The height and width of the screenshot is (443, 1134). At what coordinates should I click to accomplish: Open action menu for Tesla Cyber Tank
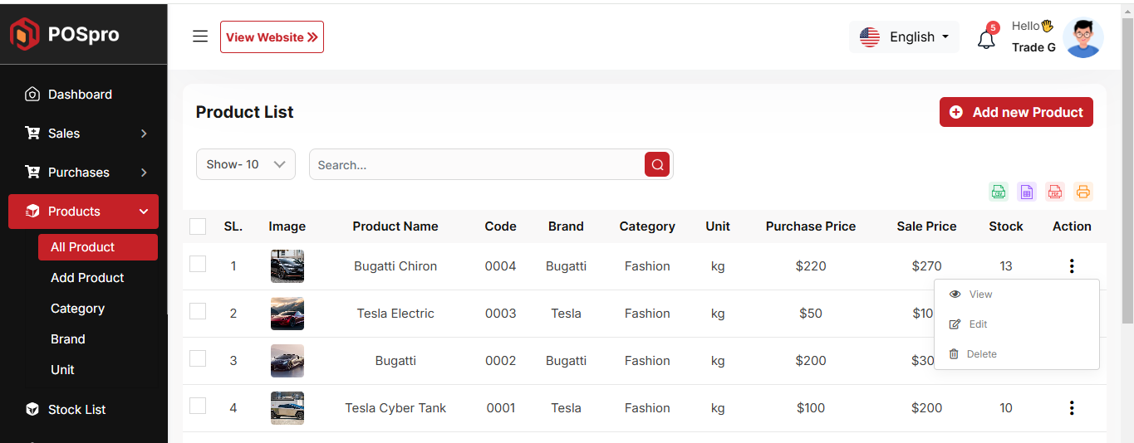pos(1072,407)
